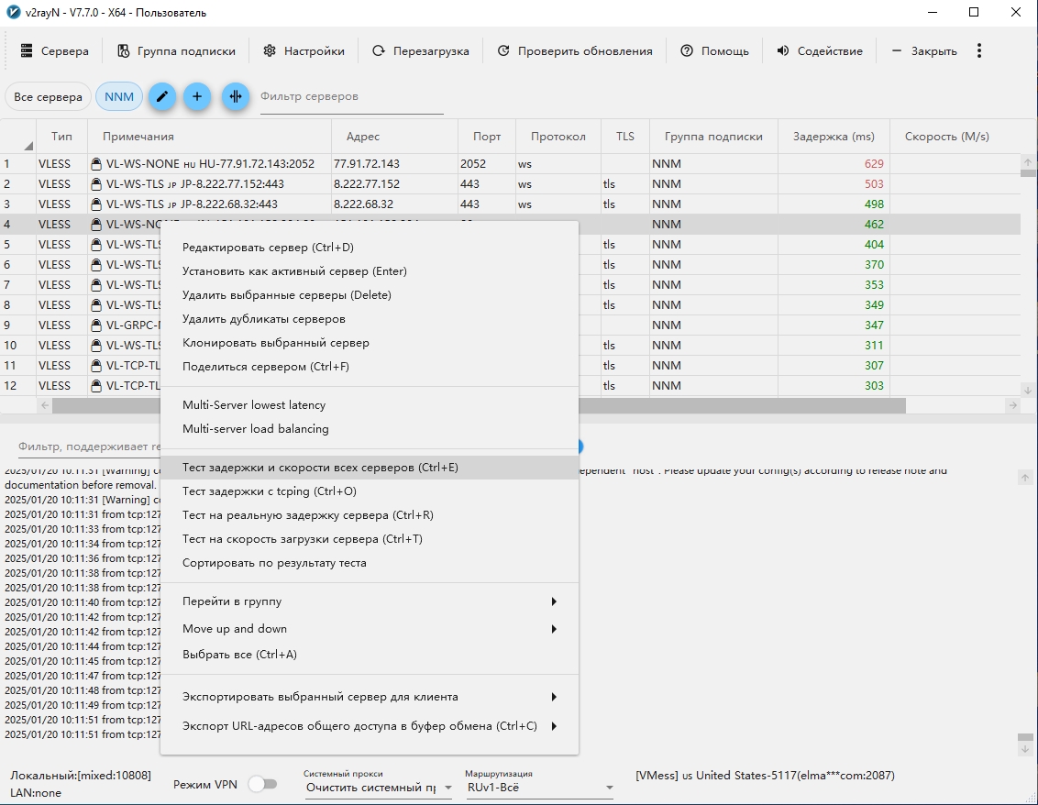The width and height of the screenshot is (1038, 805).
Task: Run Тест задержки с tcping
Action: pyautogui.click(x=370, y=491)
